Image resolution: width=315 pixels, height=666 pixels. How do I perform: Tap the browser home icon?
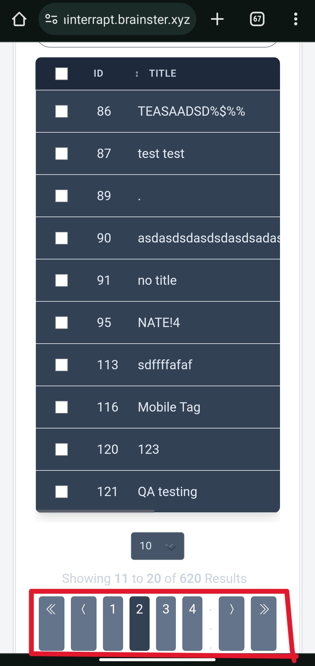[19, 19]
